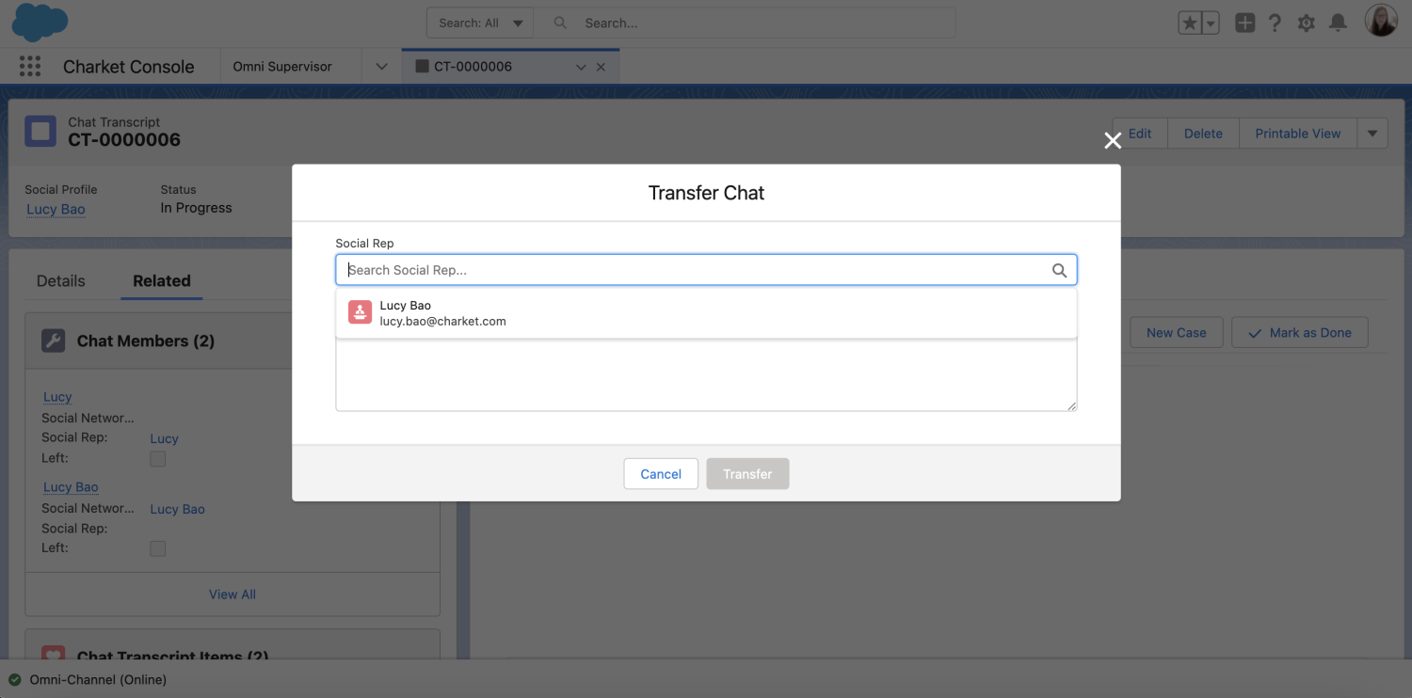Switch to the Related tab
The height and width of the screenshot is (698, 1412).
[162, 280]
